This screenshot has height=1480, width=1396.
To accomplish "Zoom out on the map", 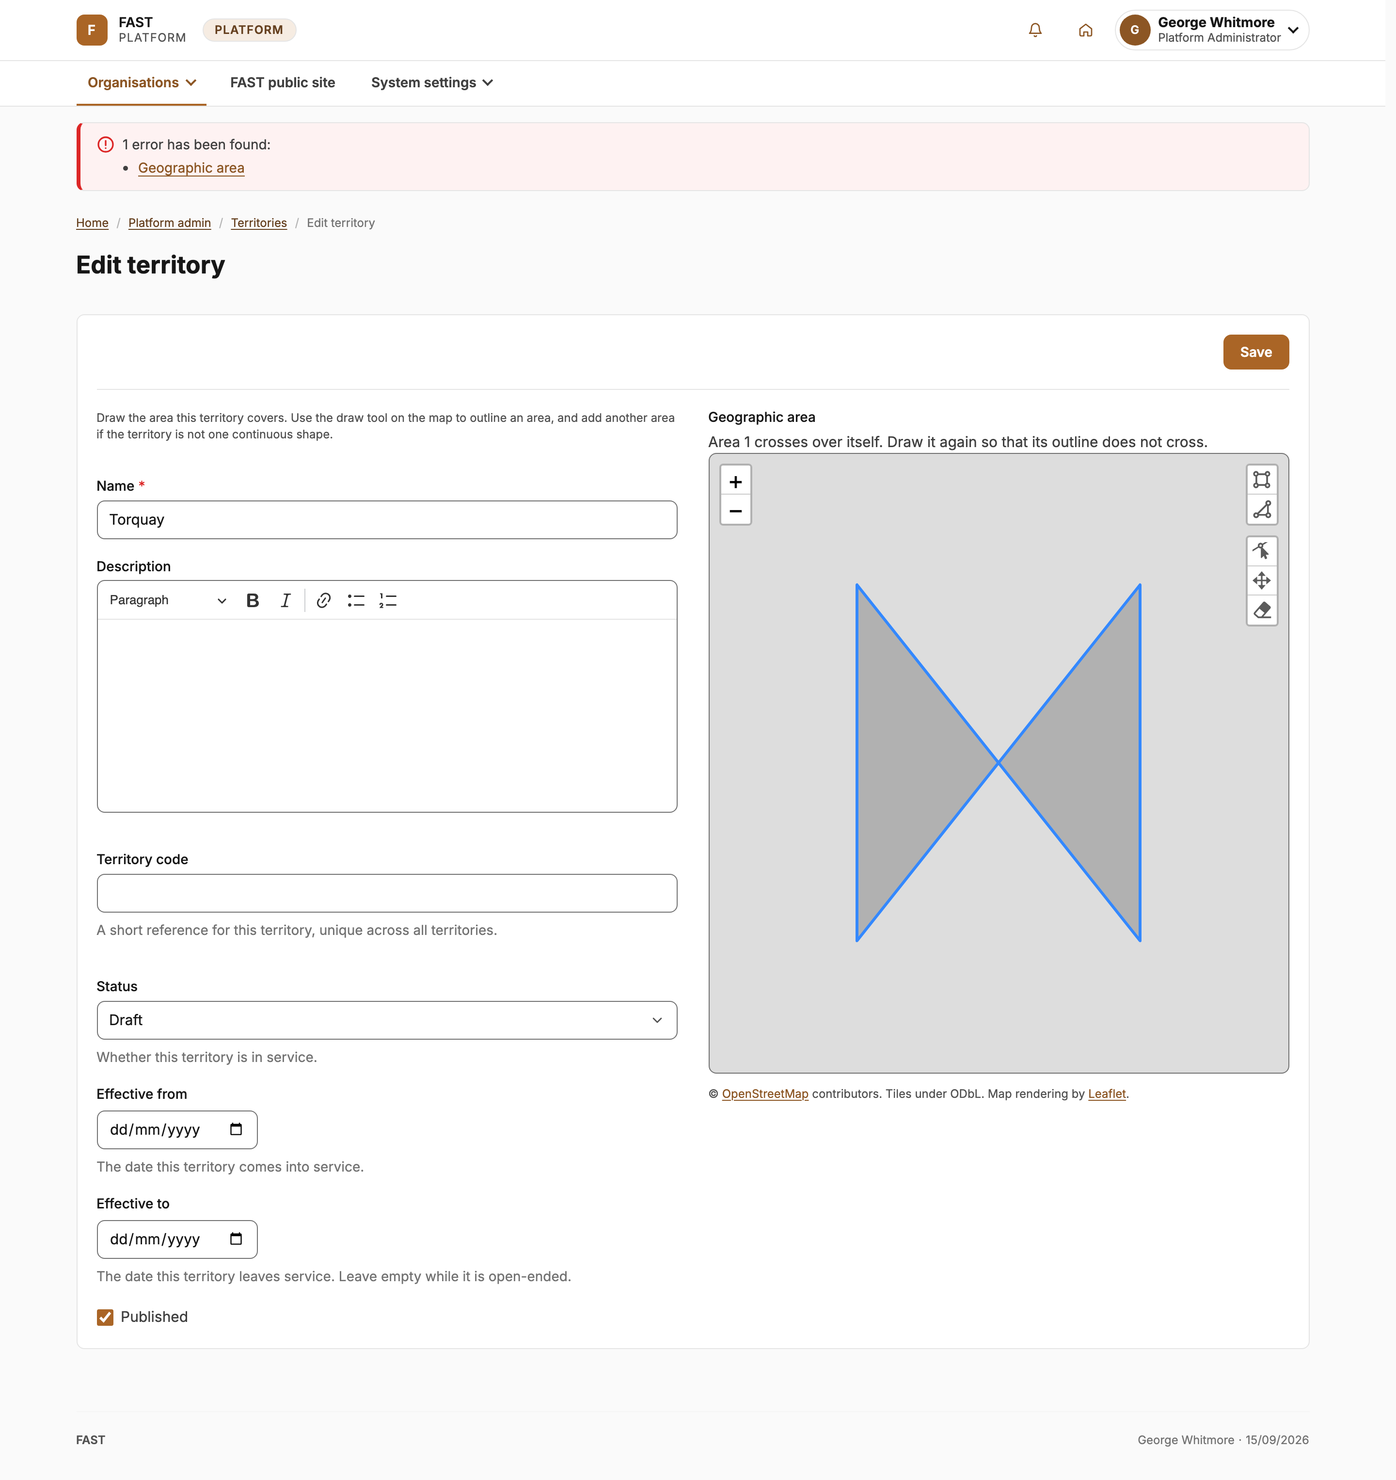I will [x=735, y=511].
